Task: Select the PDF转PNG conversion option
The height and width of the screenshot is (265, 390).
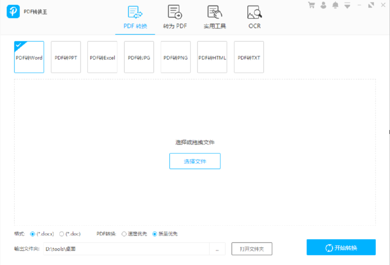Action: tap(176, 57)
